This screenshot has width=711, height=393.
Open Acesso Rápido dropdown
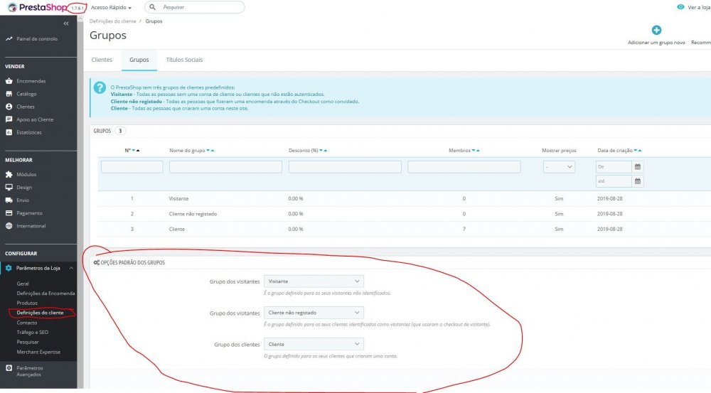[x=111, y=7]
